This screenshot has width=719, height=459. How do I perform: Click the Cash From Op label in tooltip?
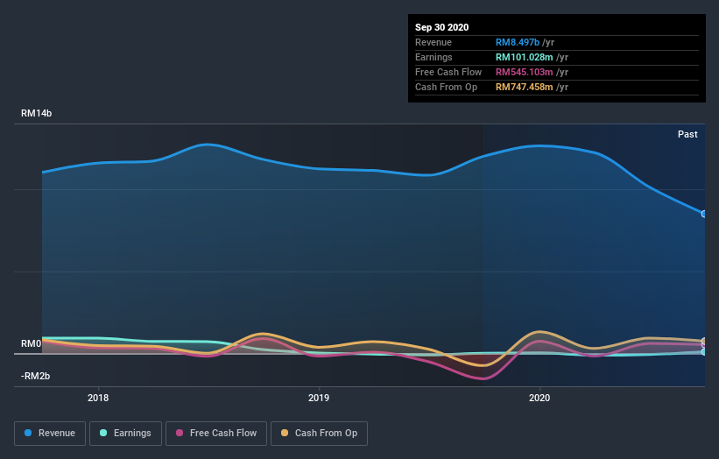point(446,87)
